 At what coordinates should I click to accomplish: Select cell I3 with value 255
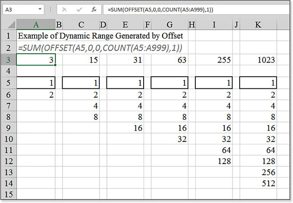[214, 59]
